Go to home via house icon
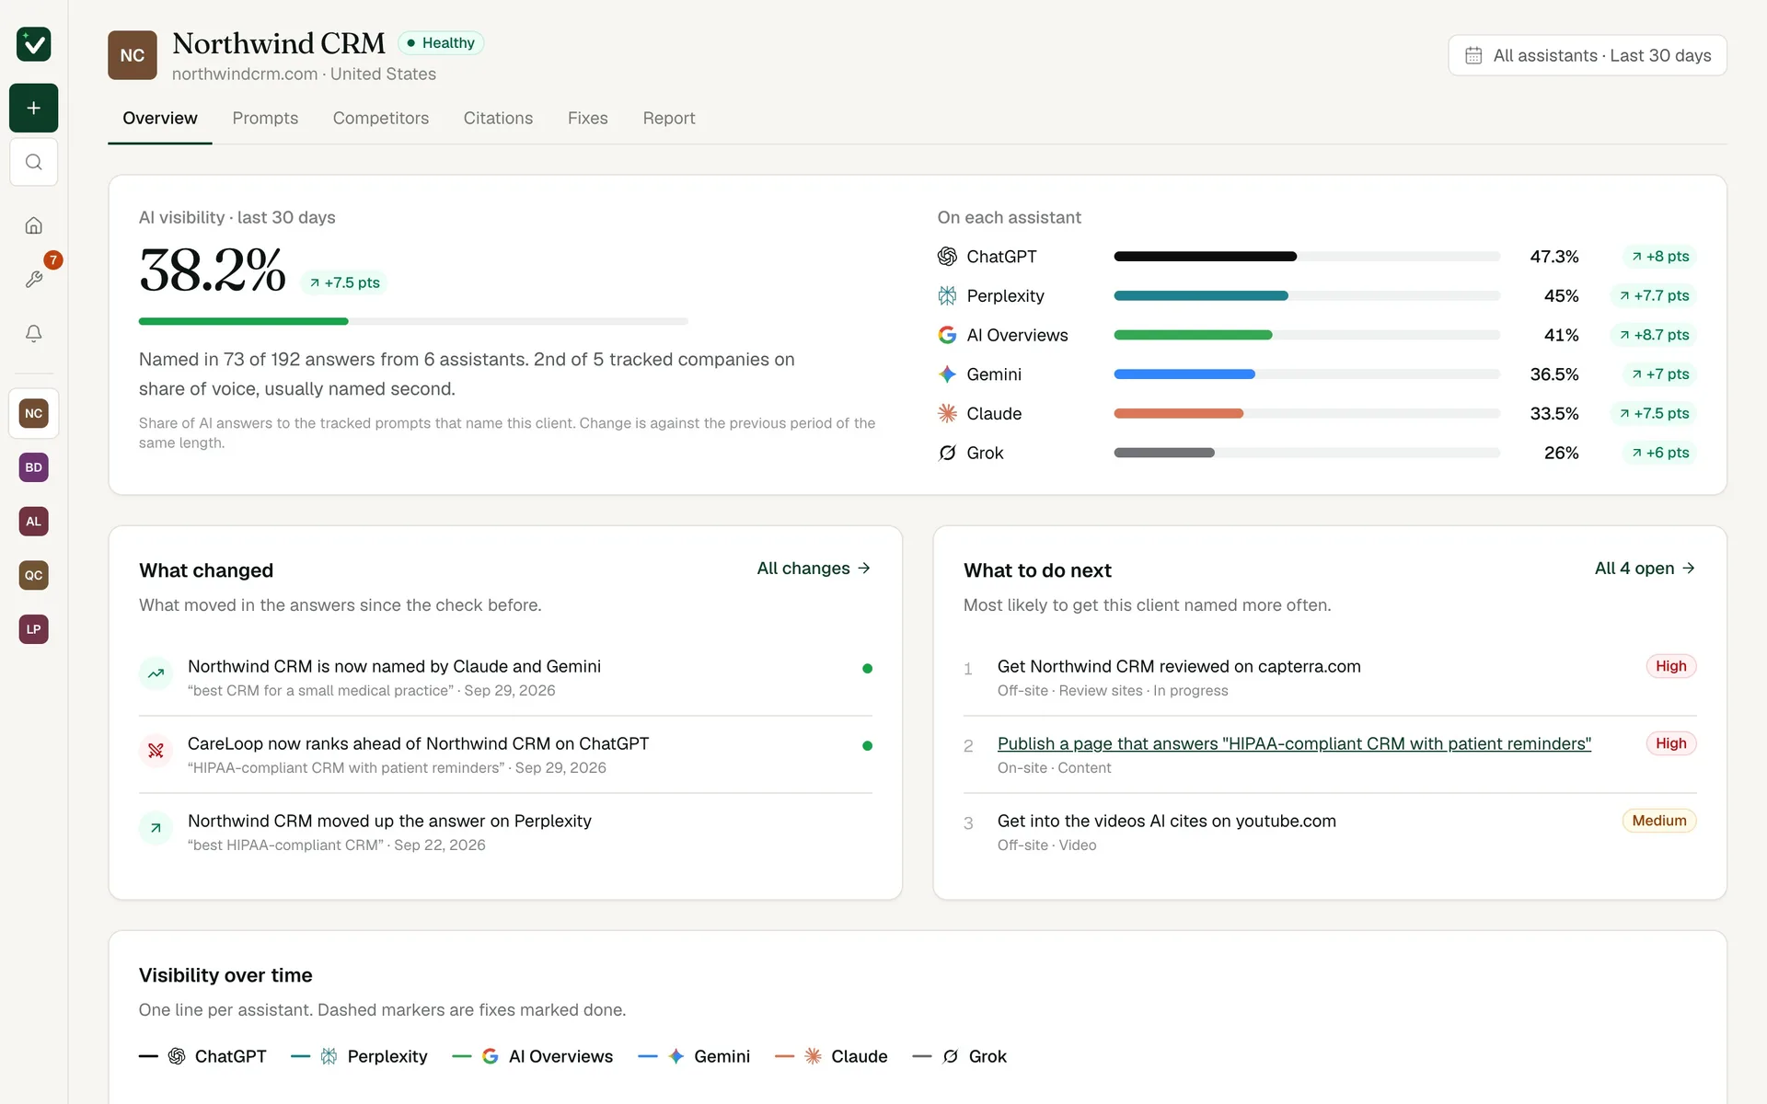Image resolution: width=1767 pixels, height=1104 pixels. pyautogui.click(x=34, y=225)
